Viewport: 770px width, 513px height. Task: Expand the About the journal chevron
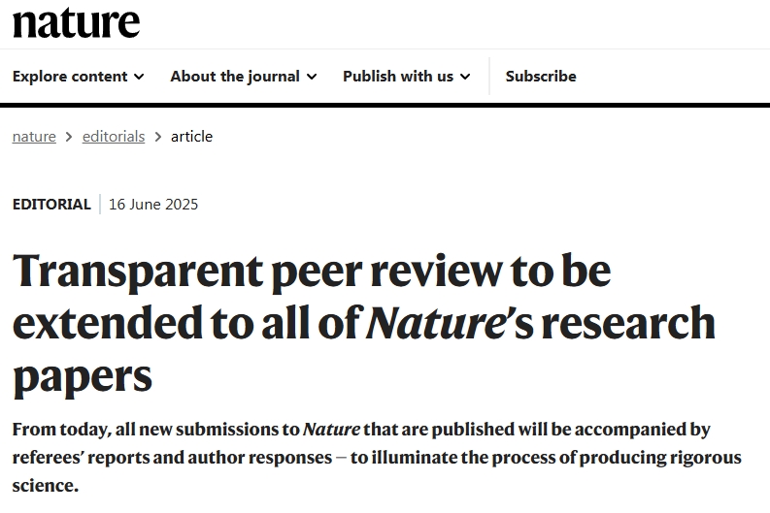[312, 77]
